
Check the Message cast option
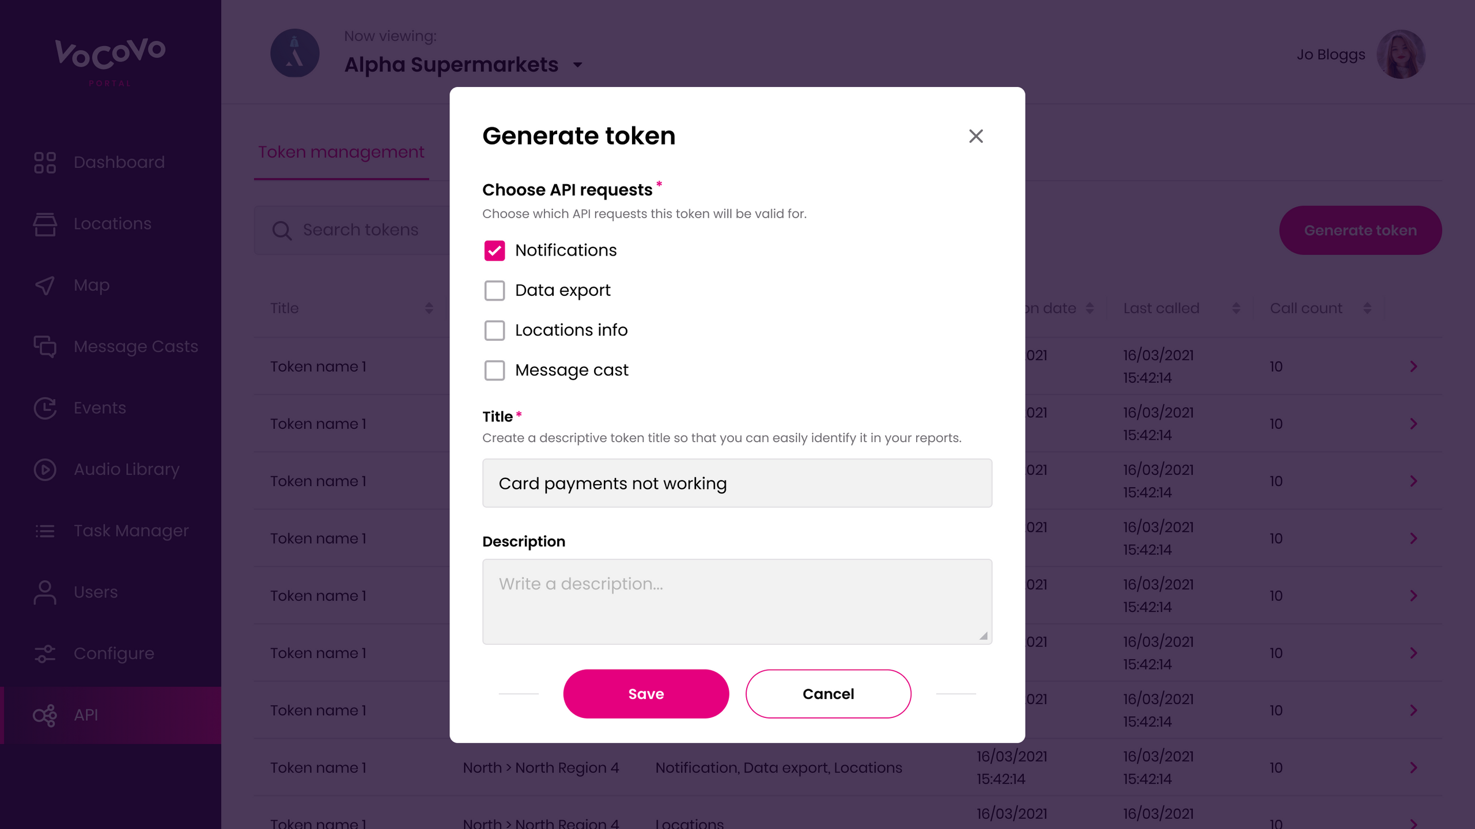click(494, 370)
